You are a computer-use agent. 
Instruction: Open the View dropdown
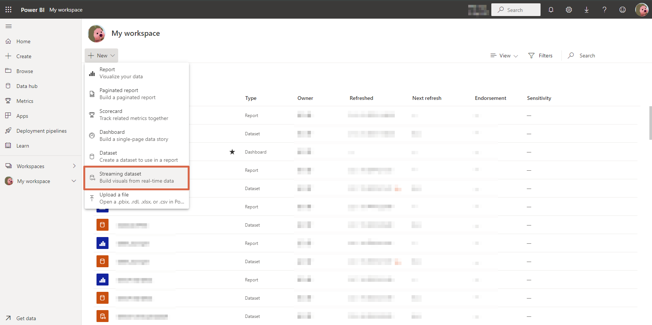[504, 56]
